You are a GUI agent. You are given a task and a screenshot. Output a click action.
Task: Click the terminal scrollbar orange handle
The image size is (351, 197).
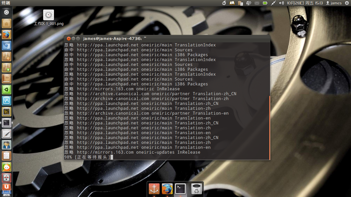[270, 127]
